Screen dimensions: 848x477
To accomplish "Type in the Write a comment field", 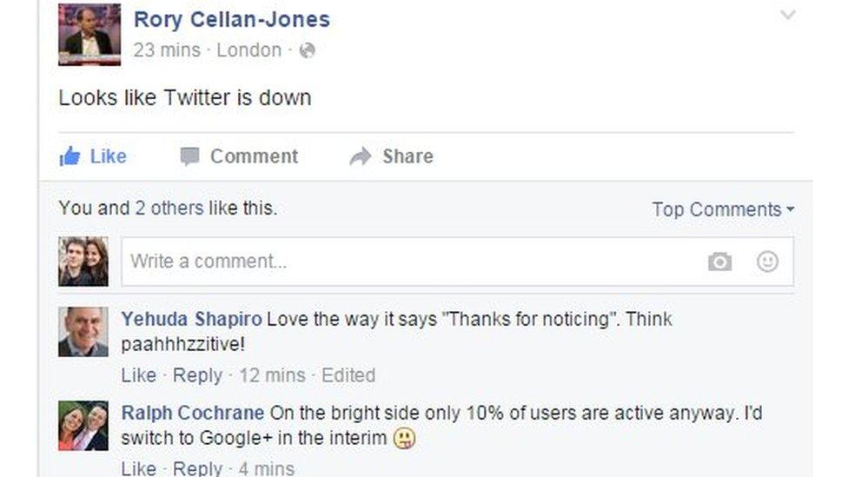I will click(x=408, y=262).
